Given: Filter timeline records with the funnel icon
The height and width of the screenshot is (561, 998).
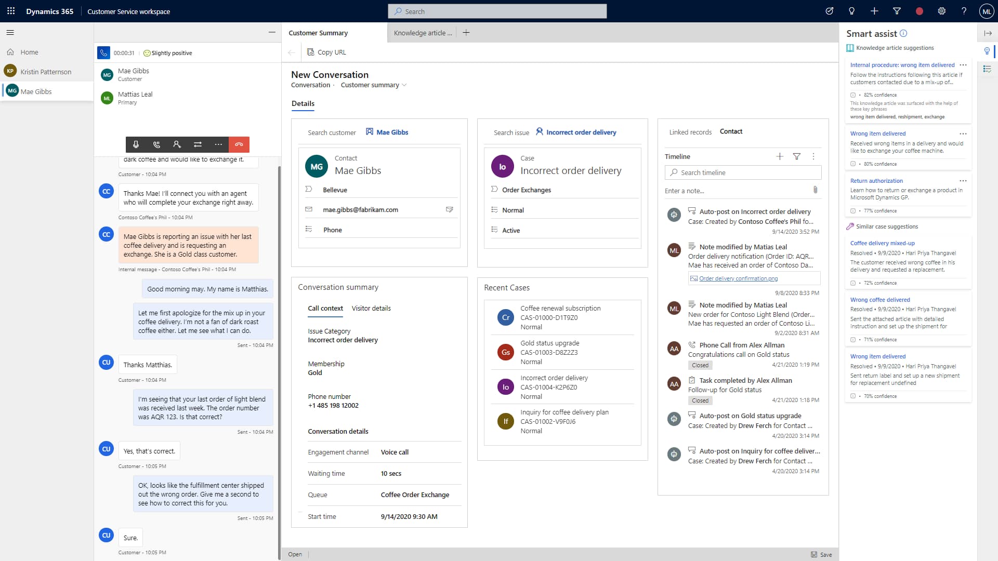Looking at the screenshot, I should click(796, 156).
